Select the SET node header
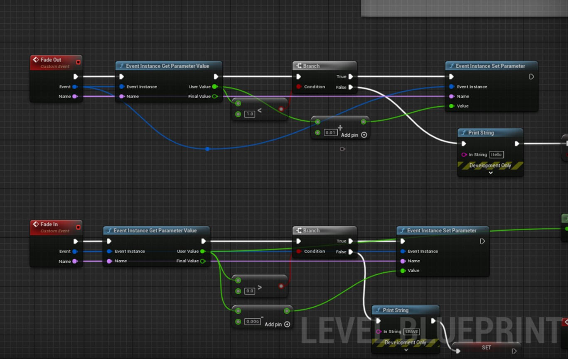 point(486,347)
